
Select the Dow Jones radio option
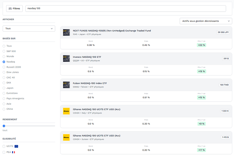[4, 72]
